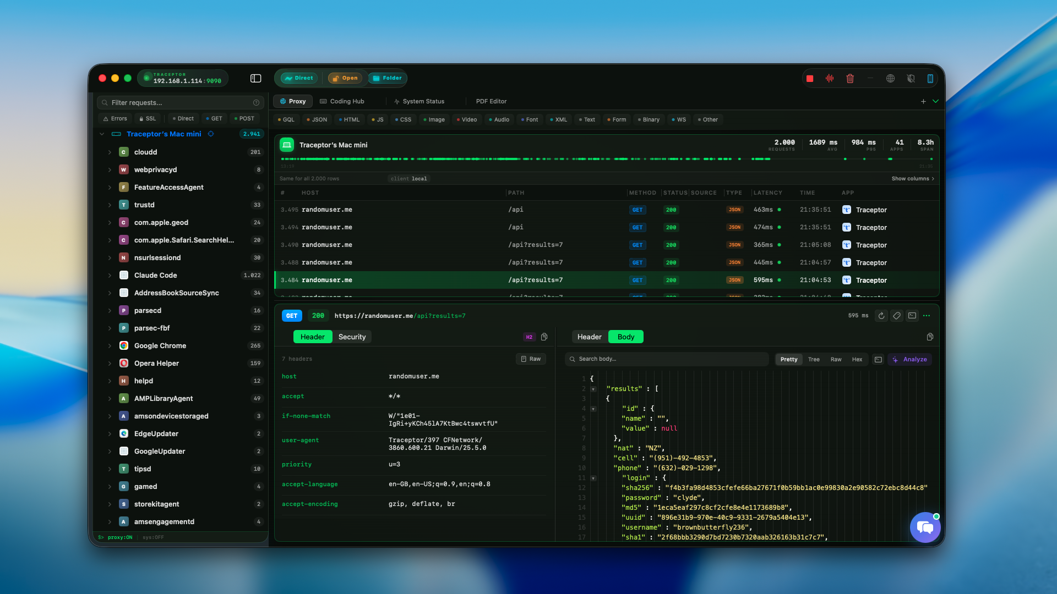This screenshot has height=594, width=1057.
Task: Click Show columns link
Action: [x=913, y=179]
